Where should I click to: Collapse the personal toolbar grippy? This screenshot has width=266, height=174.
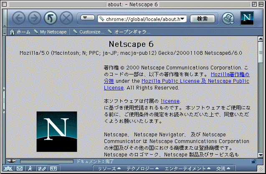5,32
